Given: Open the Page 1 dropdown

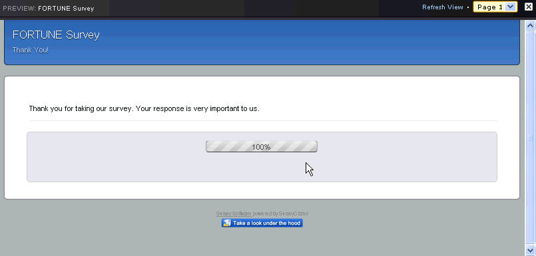Looking at the screenshot, I should pos(495,7).
